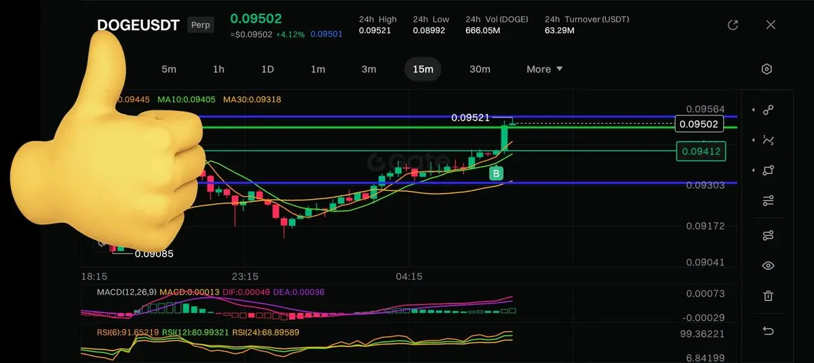Select the rectangle shape drawing tool
The image size is (814, 363).
(768, 171)
